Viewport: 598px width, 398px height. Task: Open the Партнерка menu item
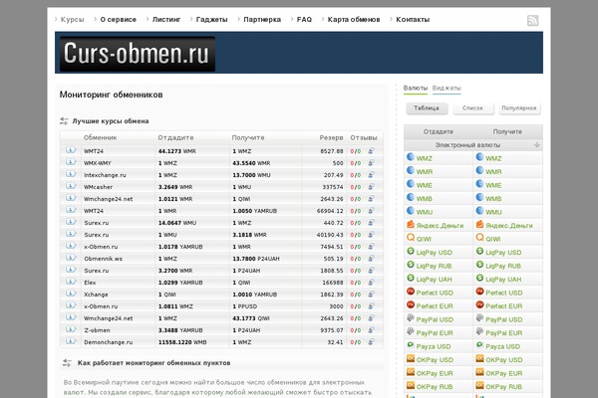click(262, 20)
